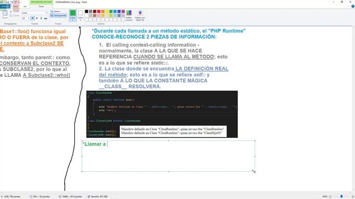
Task: Undo the last action via toolbar arrow
Action: click(12, 2)
